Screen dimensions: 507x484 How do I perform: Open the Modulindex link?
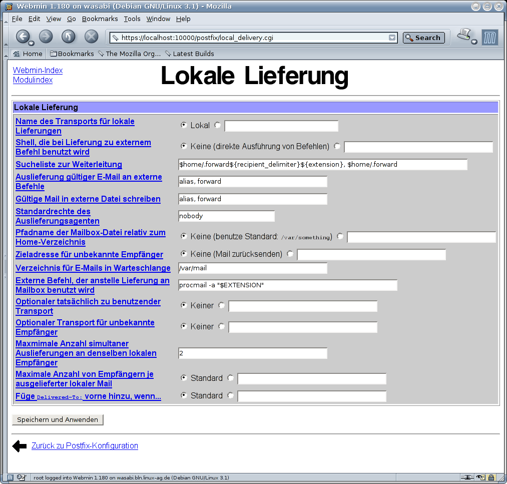(x=33, y=80)
